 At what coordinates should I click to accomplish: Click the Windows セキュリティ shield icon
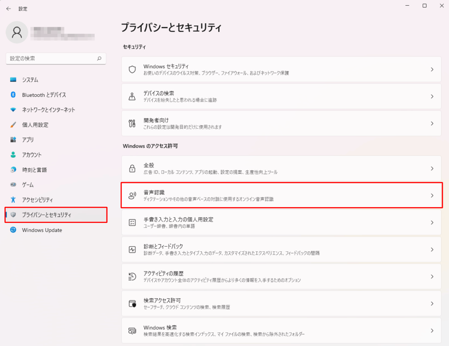click(132, 69)
